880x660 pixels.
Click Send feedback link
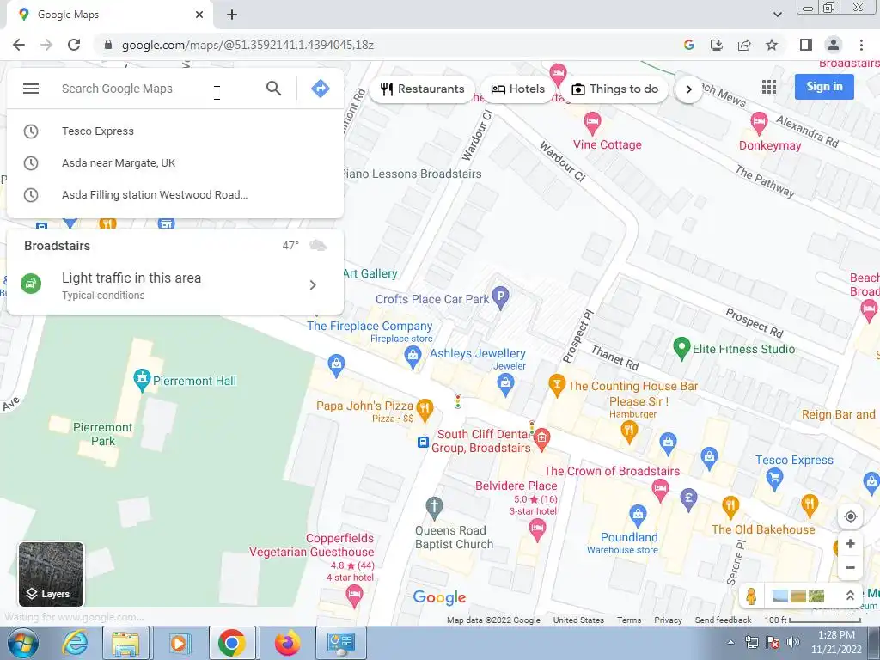click(x=723, y=620)
